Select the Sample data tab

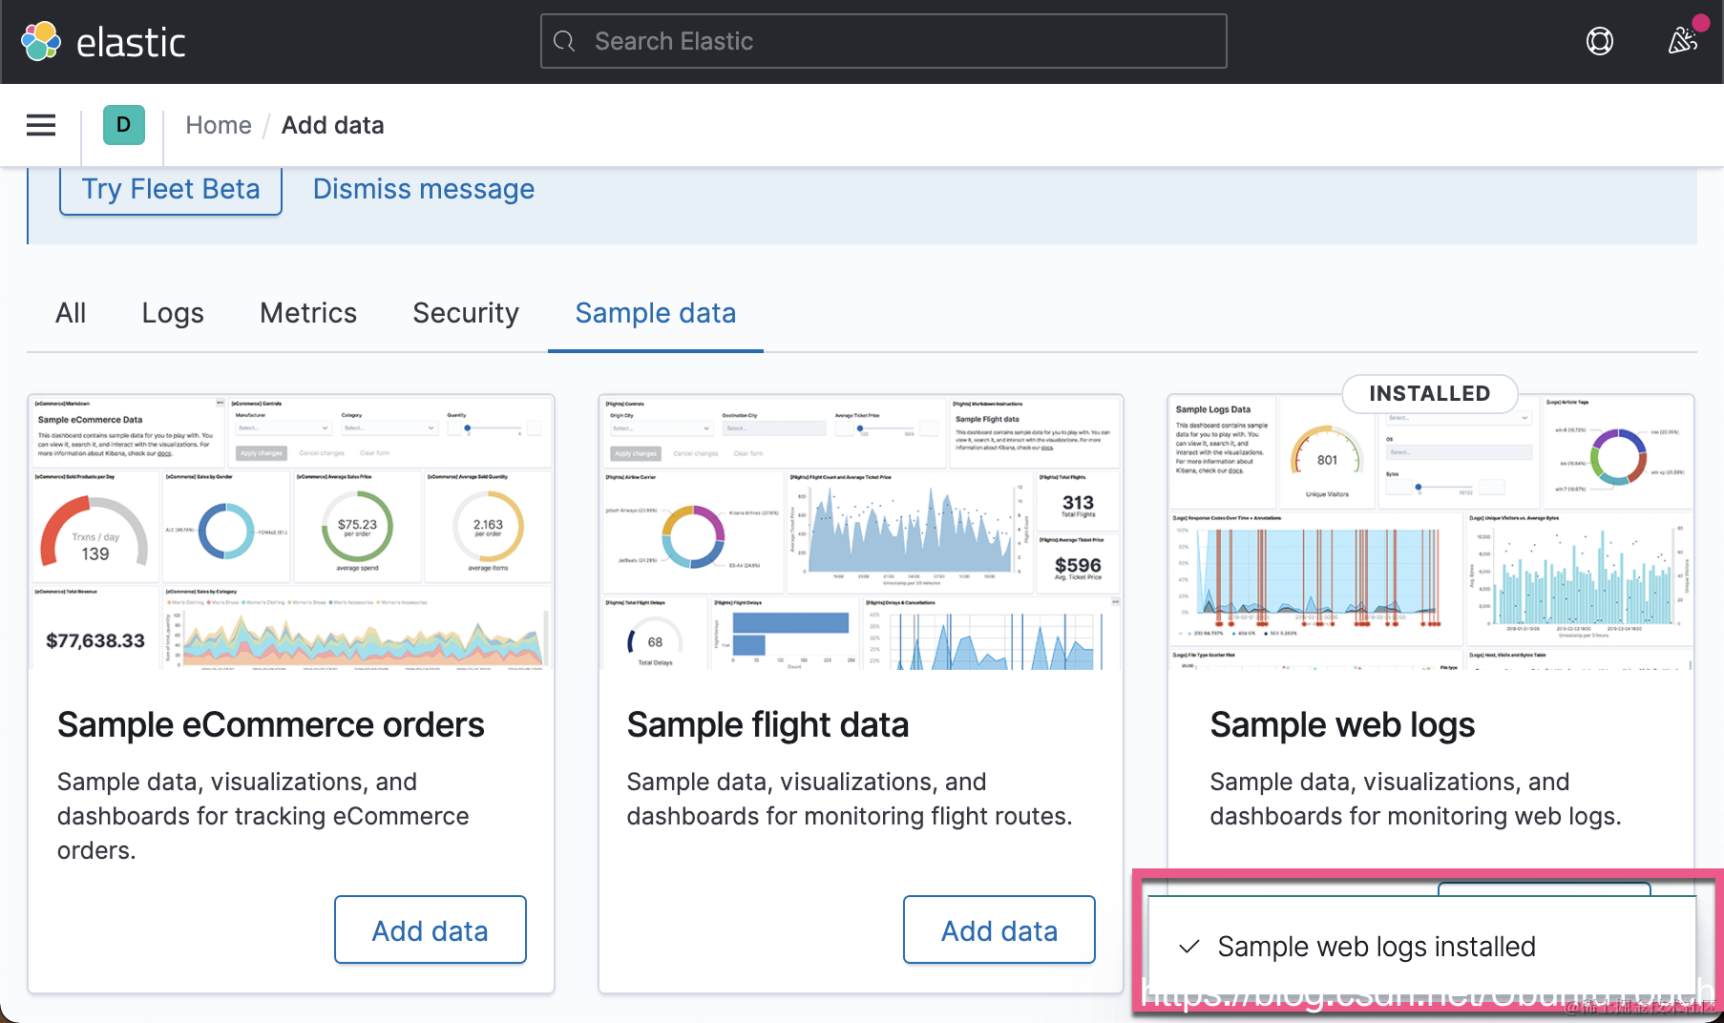coord(656,313)
